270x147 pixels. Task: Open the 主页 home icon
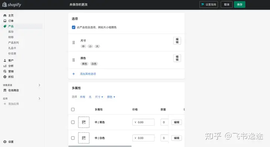click(x=5, y=15)
